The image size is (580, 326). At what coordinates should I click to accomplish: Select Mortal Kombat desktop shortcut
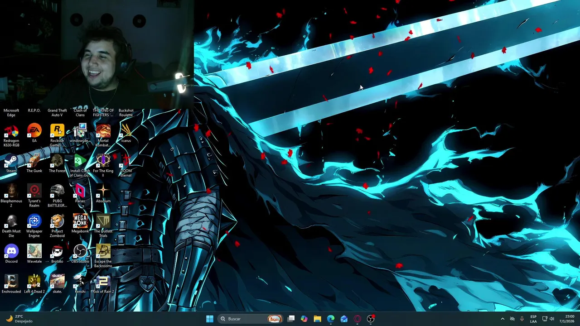click(x=103, y=131)
